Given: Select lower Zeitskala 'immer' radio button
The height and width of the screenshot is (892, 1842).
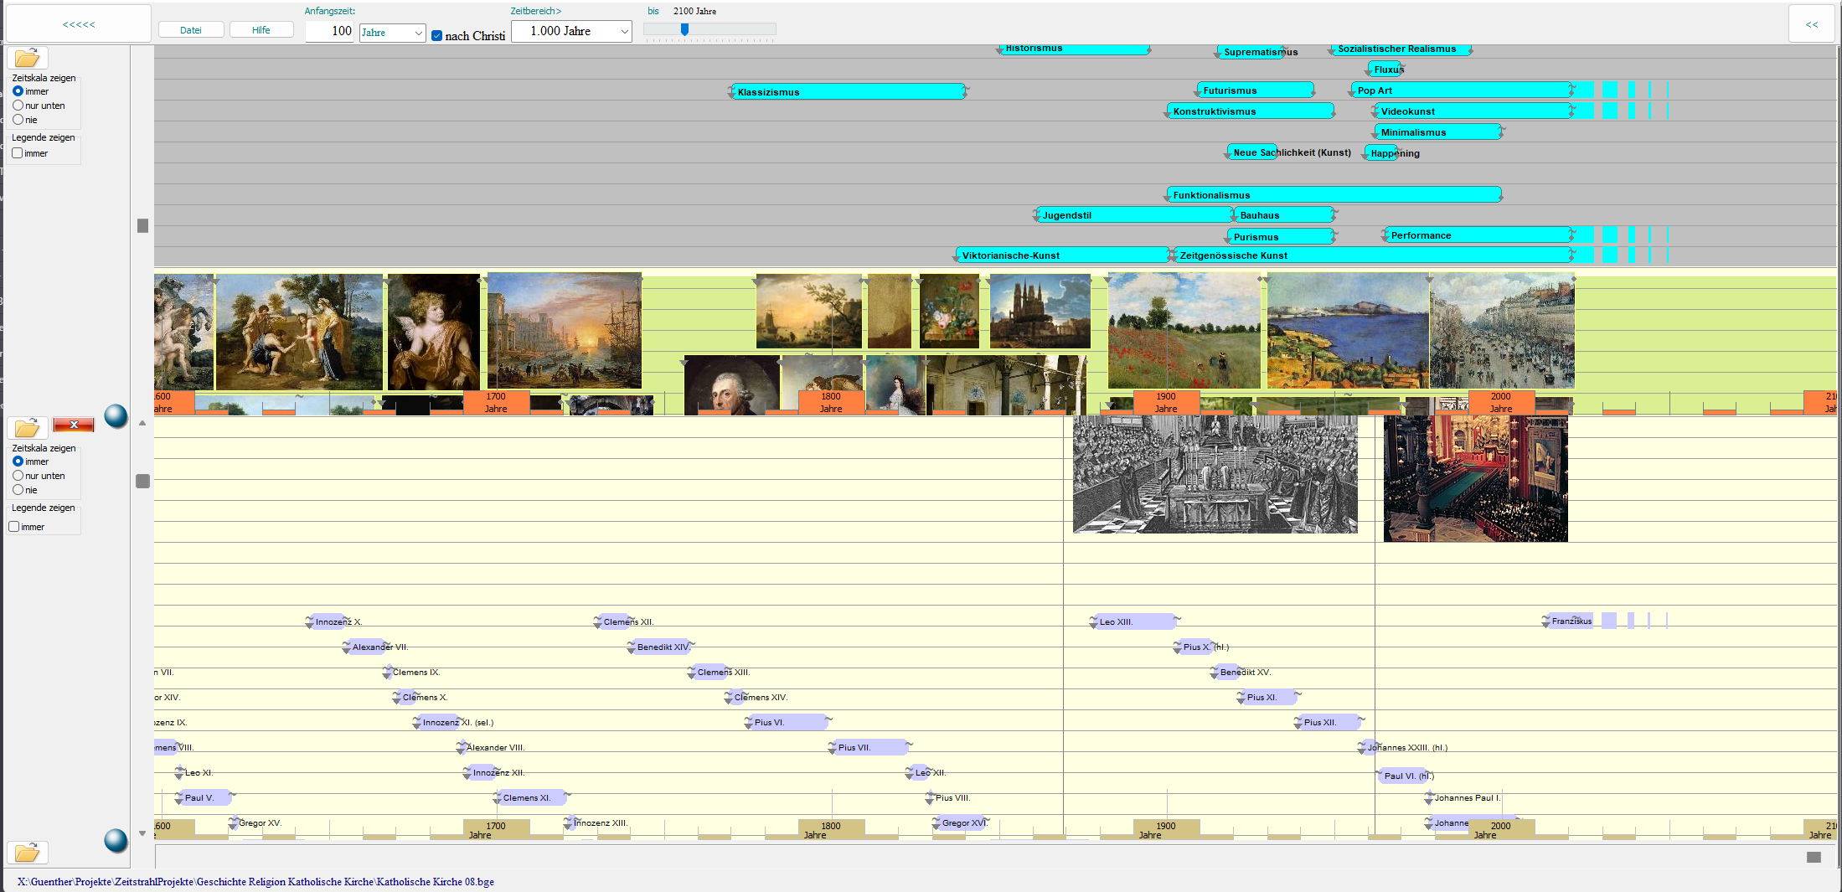Looking at the screenshot, I should click(x=18, y=461).
